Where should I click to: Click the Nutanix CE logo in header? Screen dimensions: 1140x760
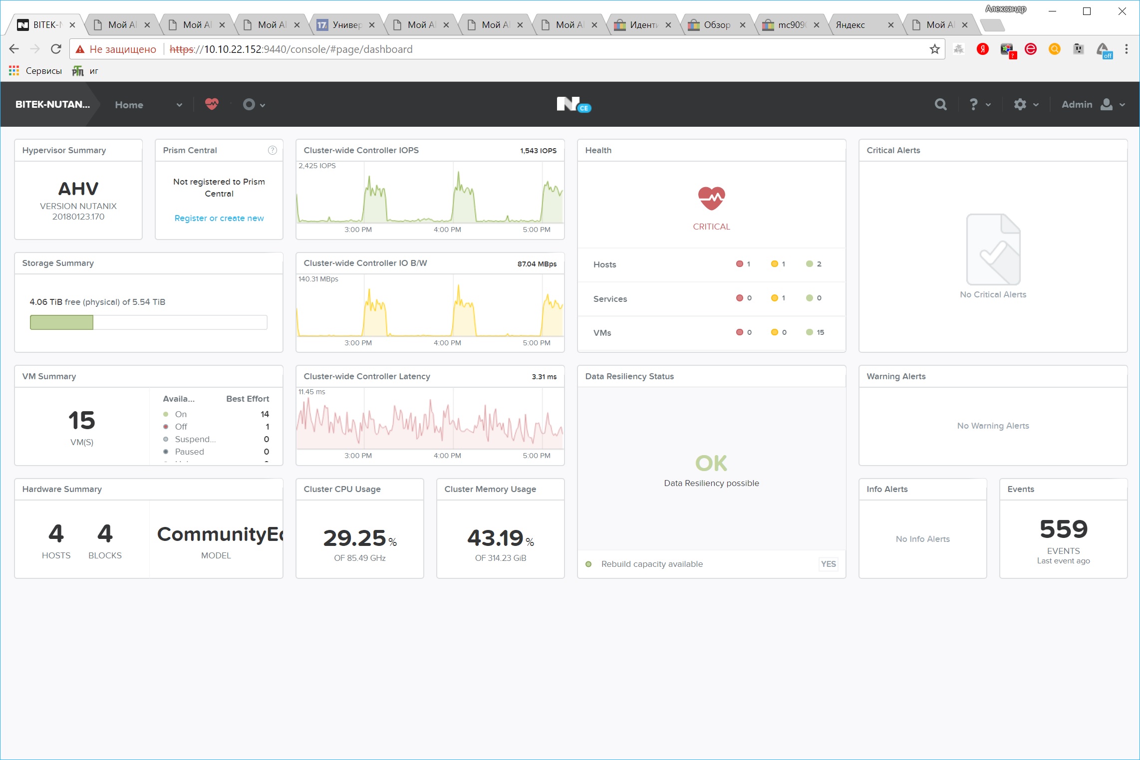[x=573, y=104]
